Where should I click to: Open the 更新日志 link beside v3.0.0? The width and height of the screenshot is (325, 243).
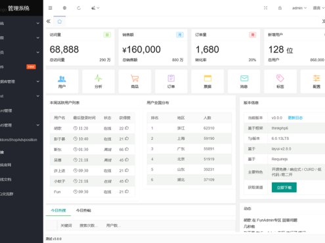click(x=295, y=118)
